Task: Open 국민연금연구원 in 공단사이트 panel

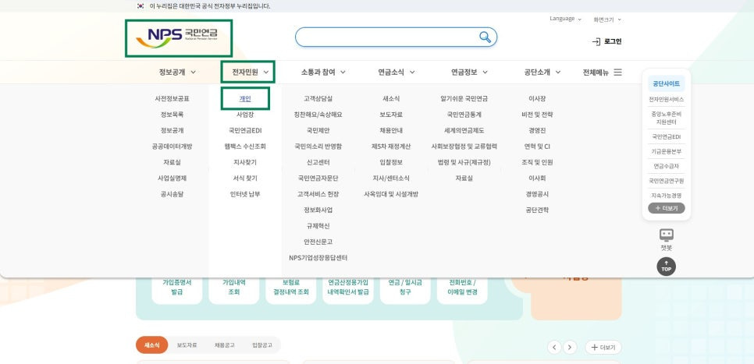Action: coord(666,181)
